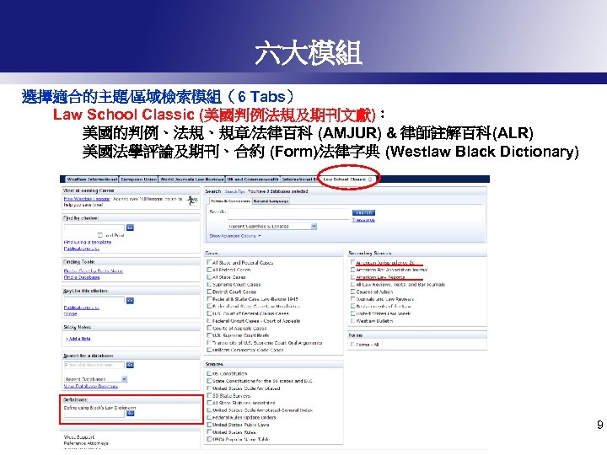Image resolution: width=607 pixels, height=455 pixels.
Task: Check Supreme Court Cases
Action: point(209,285)
